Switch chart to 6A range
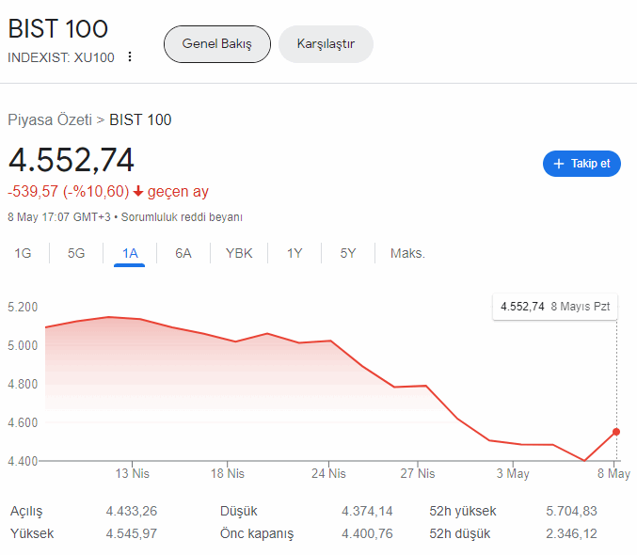637x555 pixels. [183, 253]
